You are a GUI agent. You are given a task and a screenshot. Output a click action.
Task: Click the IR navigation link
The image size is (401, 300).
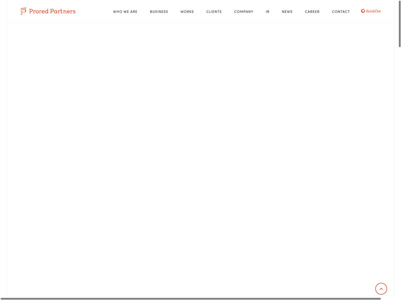(x=268, y=11)
